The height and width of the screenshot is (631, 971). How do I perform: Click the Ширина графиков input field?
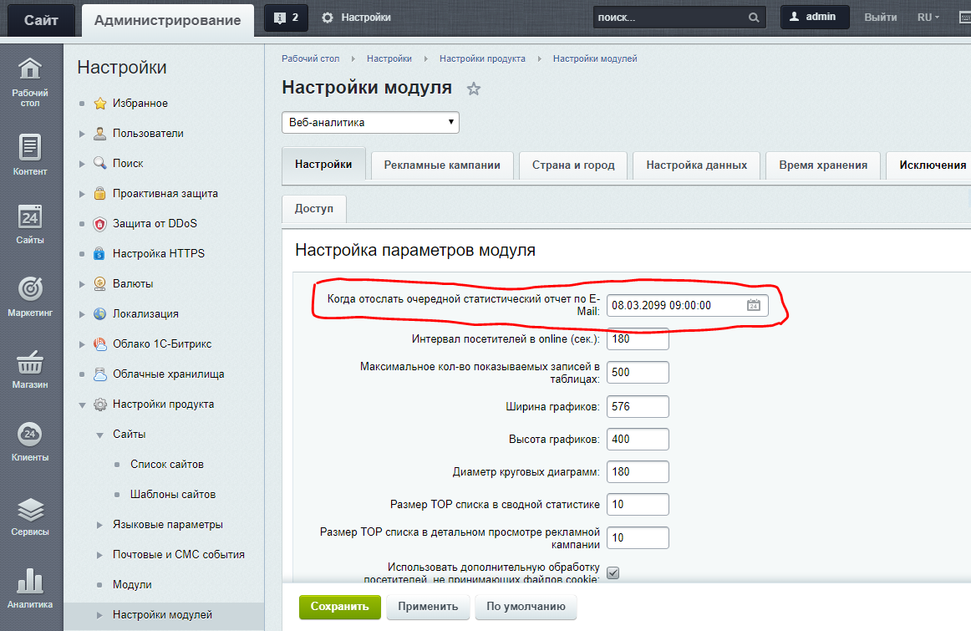click(638, 407)
